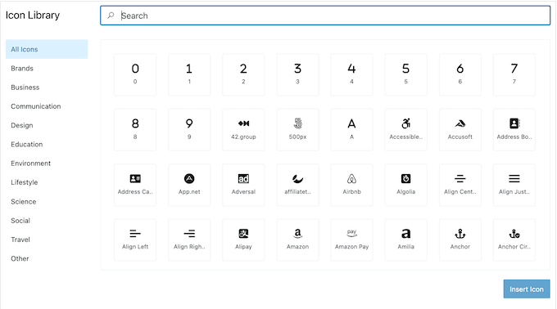Choose the Algolia icon
Viewport: 557px width, 309px height.
pos(405,185)
